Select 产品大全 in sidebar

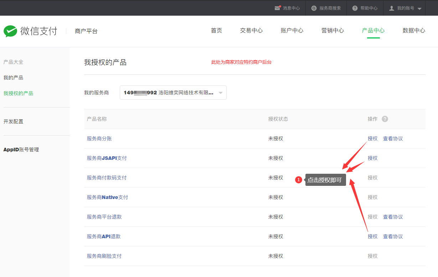[13, 62]
